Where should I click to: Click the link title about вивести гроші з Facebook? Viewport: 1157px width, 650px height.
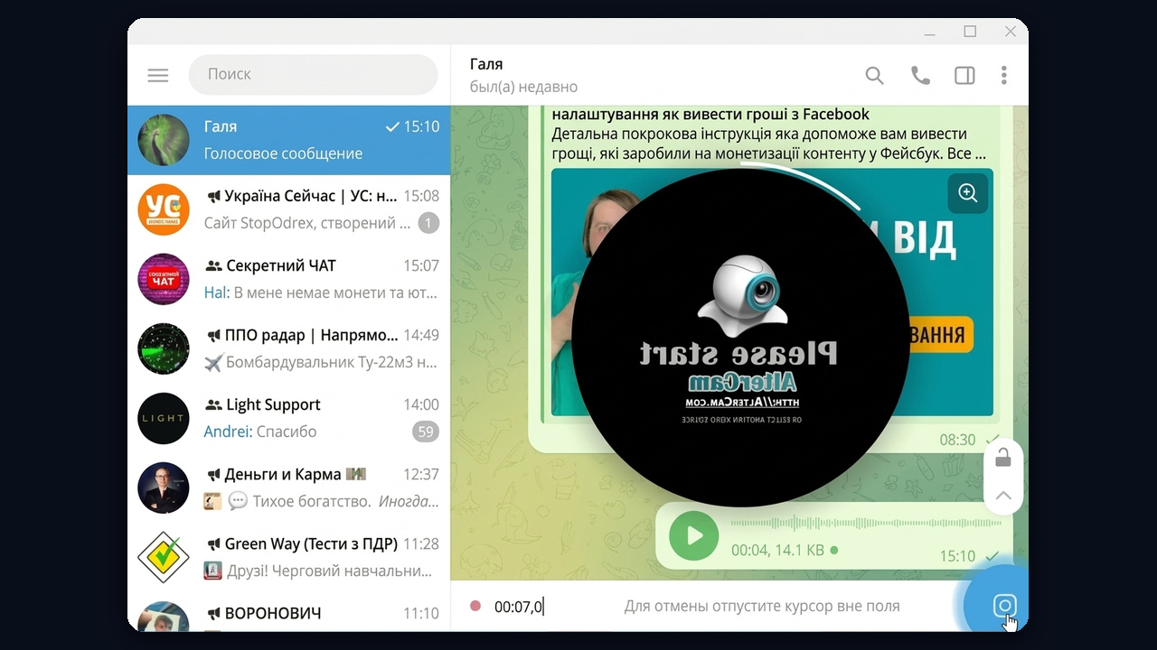[710, 114]
